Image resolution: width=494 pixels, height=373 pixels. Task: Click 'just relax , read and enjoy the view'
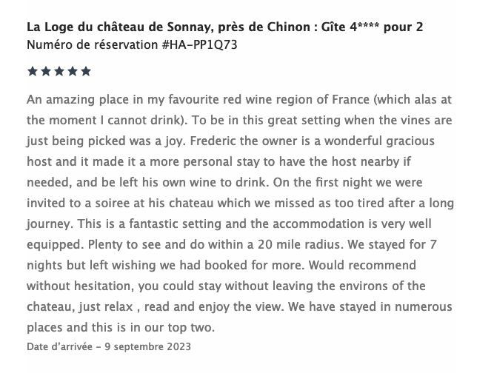click(x=180, y=306)
